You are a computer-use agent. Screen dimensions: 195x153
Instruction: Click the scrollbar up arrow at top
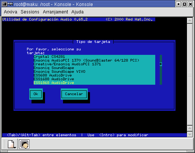(x=190, y=21)
